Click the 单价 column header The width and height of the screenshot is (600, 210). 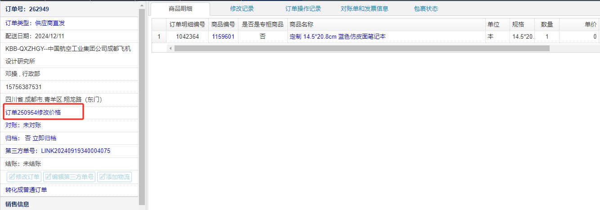(x=580, y=24)
